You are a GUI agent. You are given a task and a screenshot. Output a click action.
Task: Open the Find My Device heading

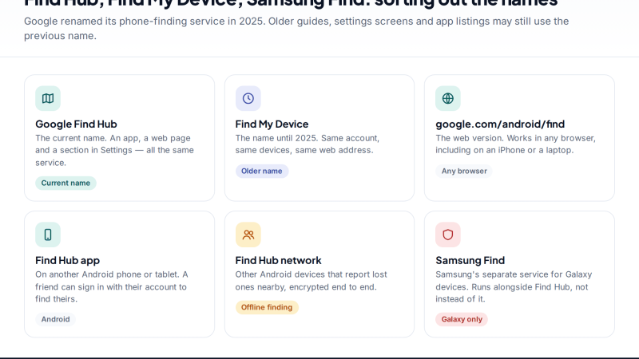(x=272, y=124)
